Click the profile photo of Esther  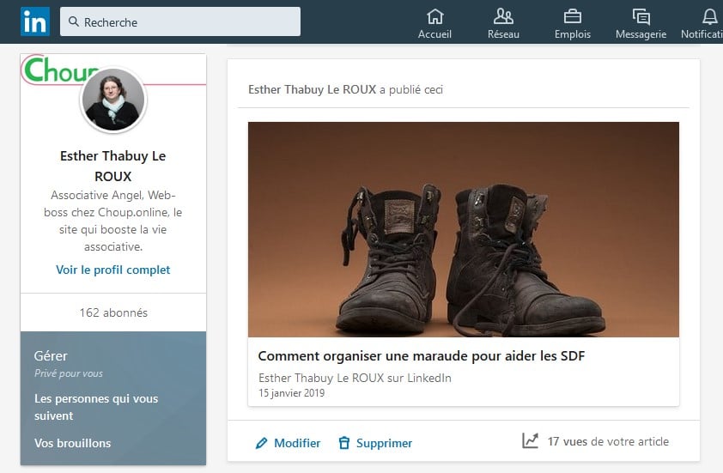113,100
